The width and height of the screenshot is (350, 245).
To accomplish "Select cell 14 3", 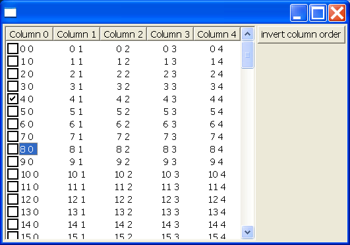I will click(170, 225).
